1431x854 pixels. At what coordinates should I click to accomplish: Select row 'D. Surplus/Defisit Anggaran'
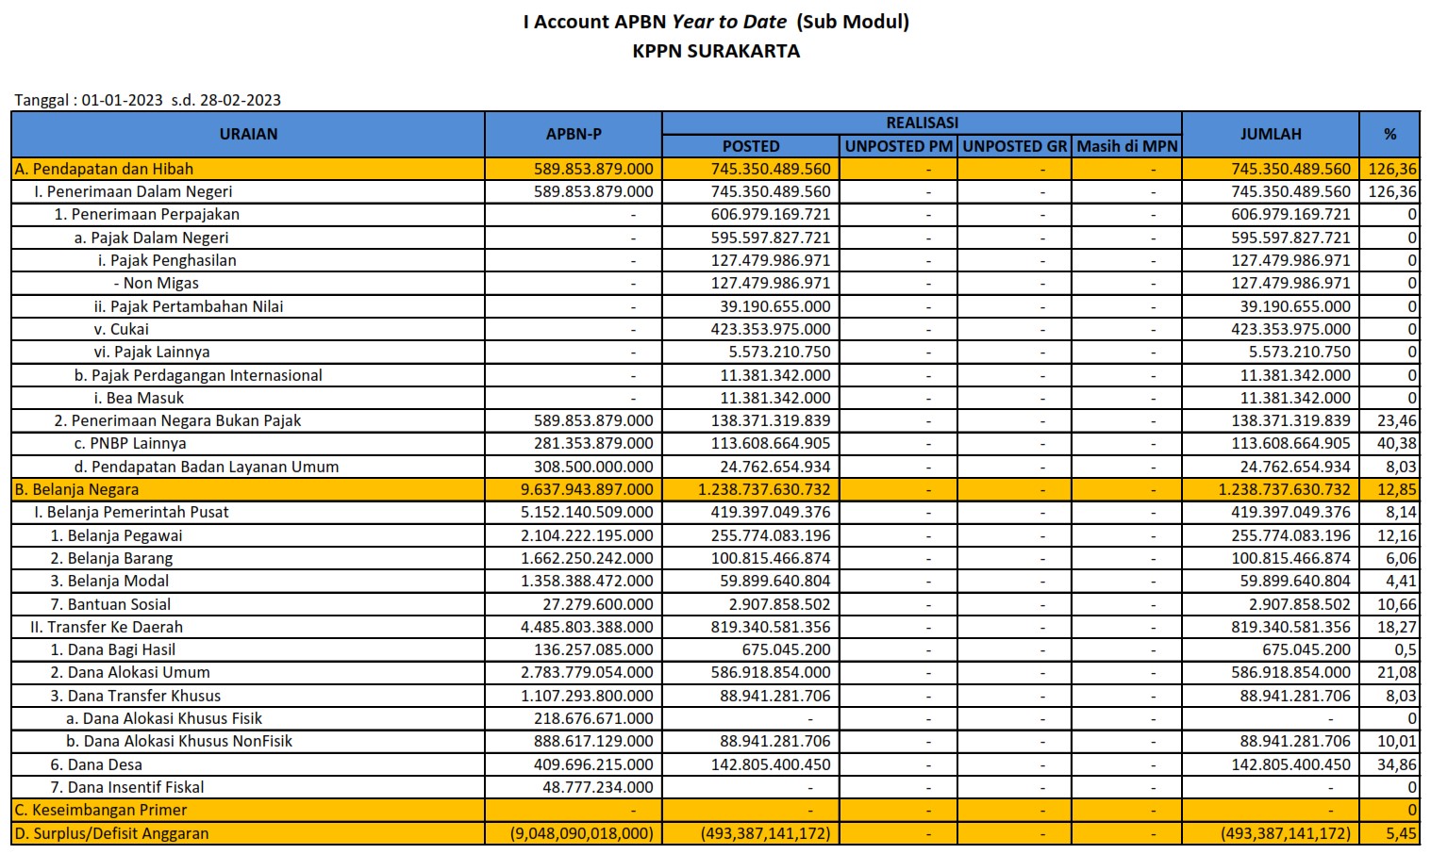point(715,833)
